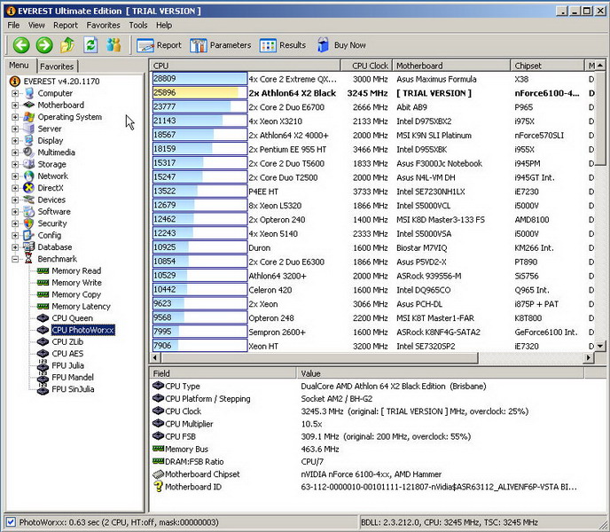Click the Operating System Windows flag icon

click(x=28, y=117)
